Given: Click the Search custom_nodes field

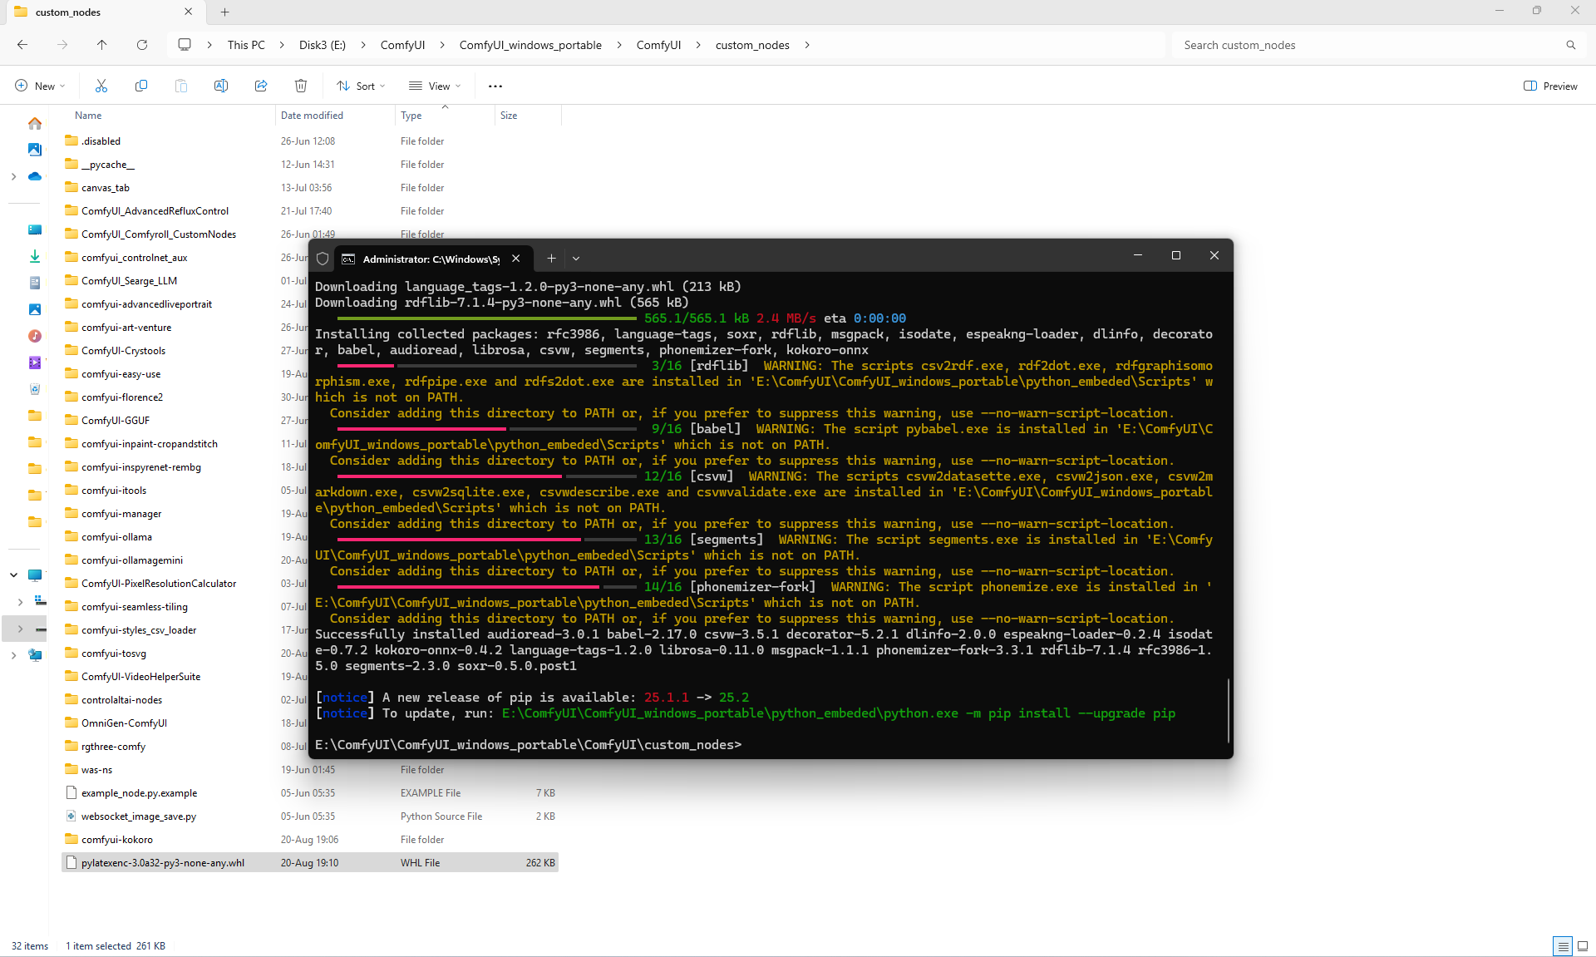Looking at the screenshot, I should pyautogui.click(x=1363, y=45).
